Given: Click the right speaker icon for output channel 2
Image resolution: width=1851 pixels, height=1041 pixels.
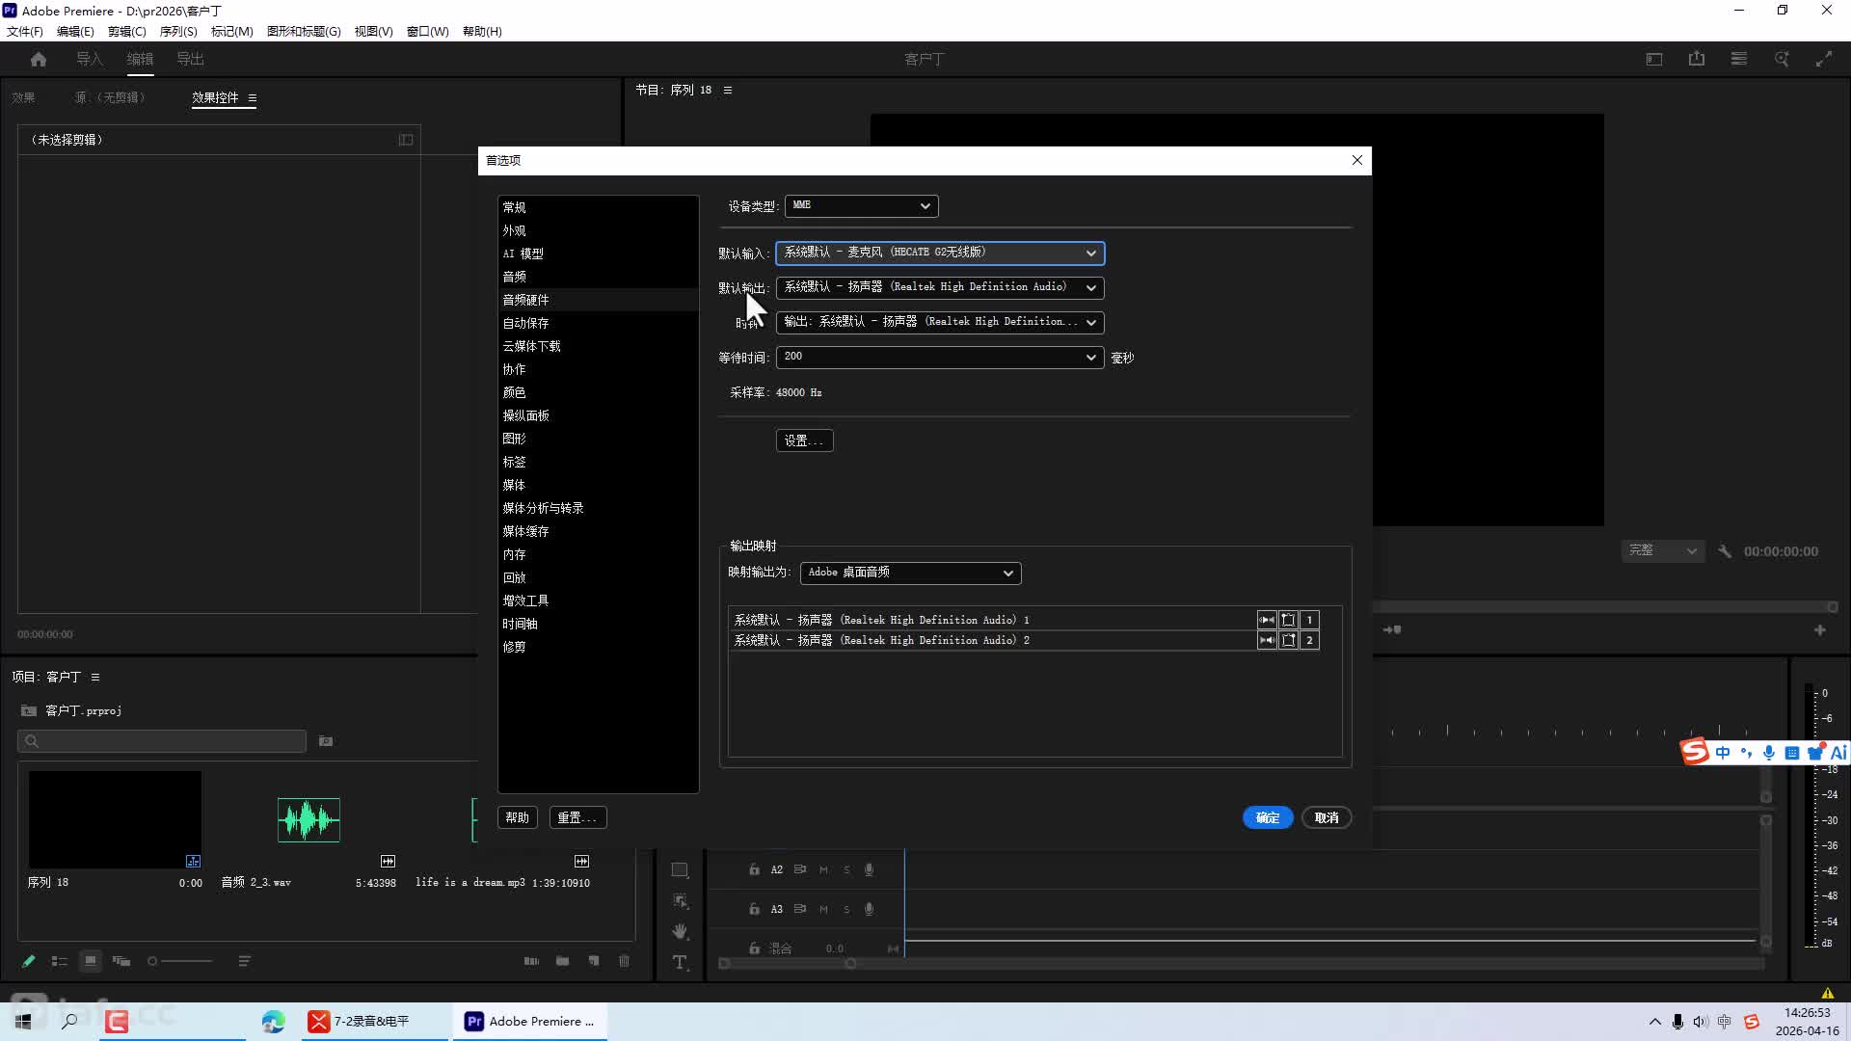Looking at the screenshot, I should (x=1267, y=640).
